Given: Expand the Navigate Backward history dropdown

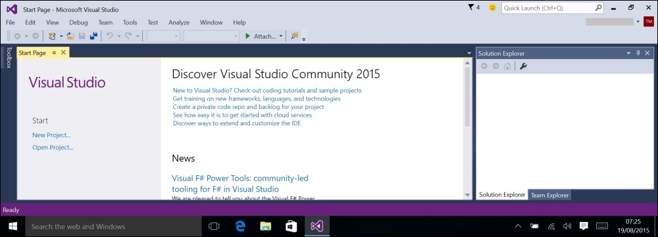Looking at the screenshot, I should point(26,36).
